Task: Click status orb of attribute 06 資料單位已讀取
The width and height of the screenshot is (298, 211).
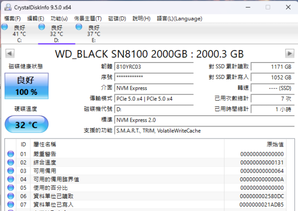Action: tap(10, 196)
